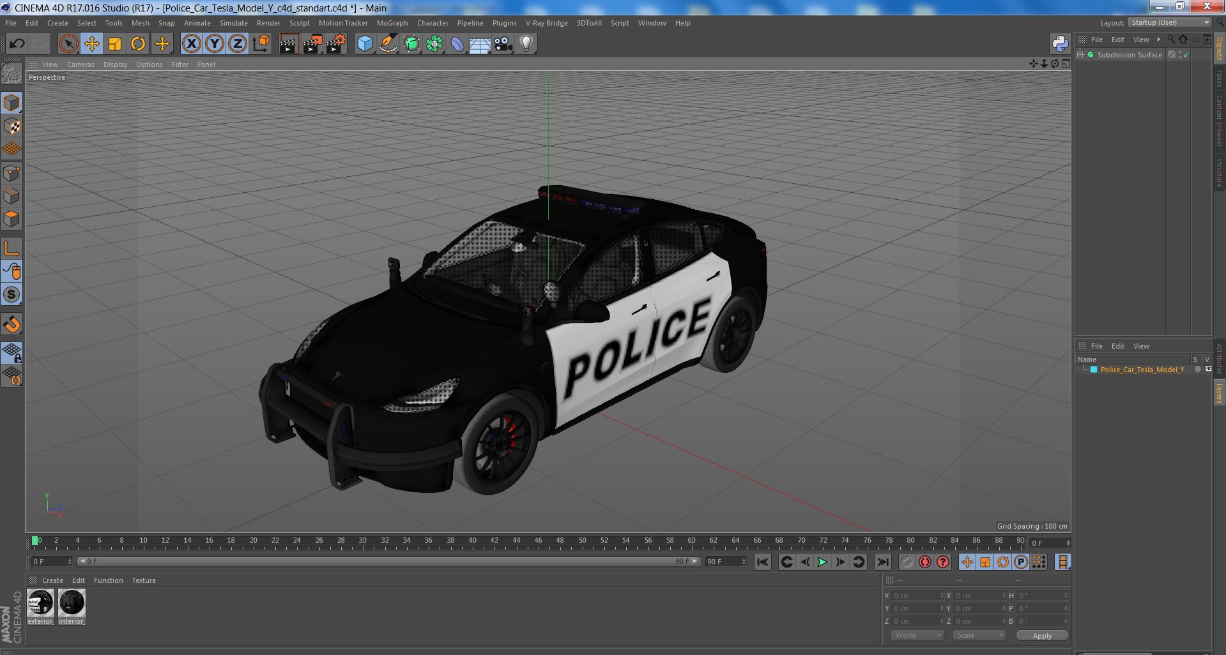Click the Apply coordinates button
The height and width of the screenshot is (655, 1226).
click(x=1041, y=636)
